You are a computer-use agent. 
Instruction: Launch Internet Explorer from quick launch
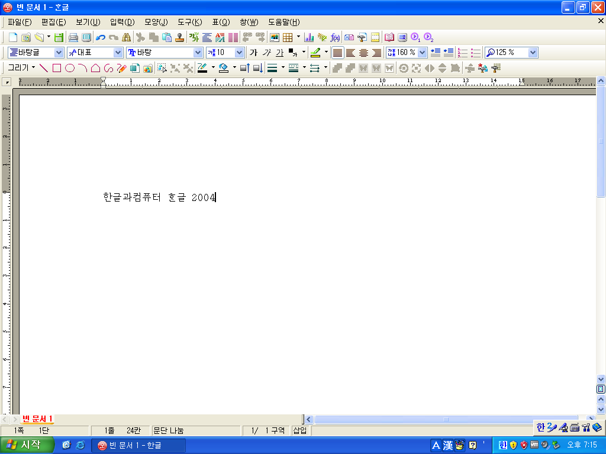tap(80, 445)
